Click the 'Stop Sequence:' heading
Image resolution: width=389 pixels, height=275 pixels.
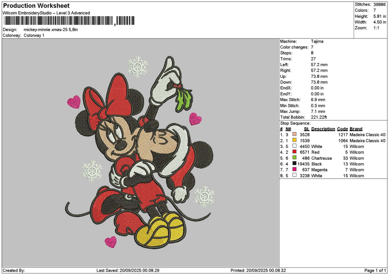coord(295,123)
